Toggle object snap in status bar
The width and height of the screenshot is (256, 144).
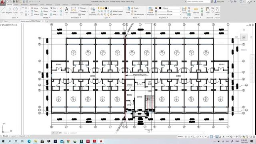(x=212, y=137)
